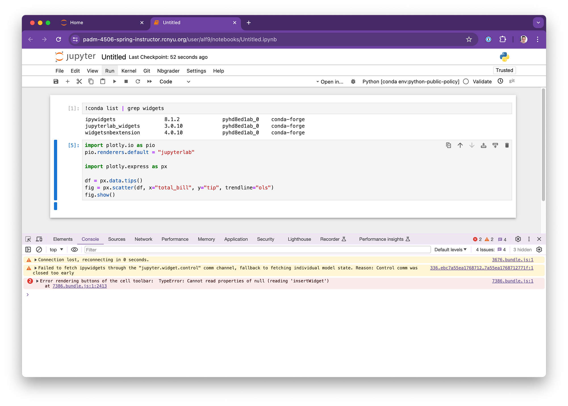Toggle the DevTools console sidebar panel

[x=28, y=249]
